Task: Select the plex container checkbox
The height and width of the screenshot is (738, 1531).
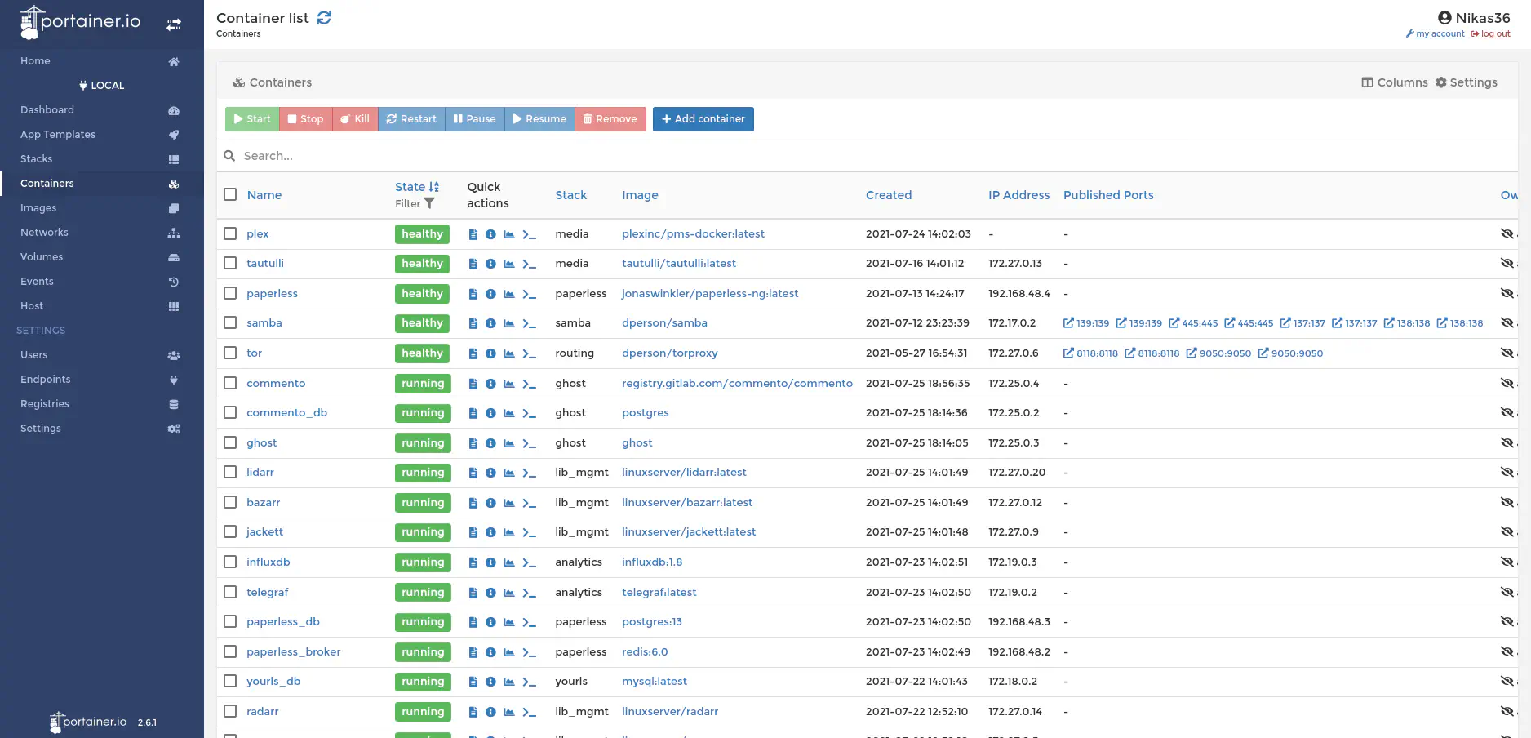Action: (230, 233)
